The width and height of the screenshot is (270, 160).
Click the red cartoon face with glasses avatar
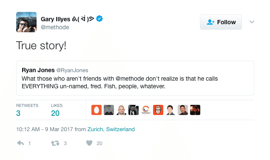158,110
